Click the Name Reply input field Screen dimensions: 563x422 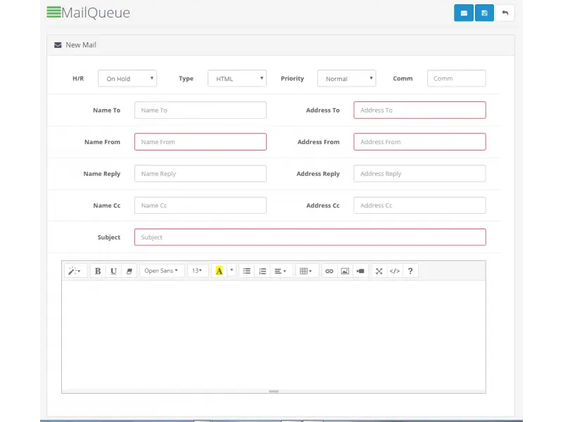point(201,174)
